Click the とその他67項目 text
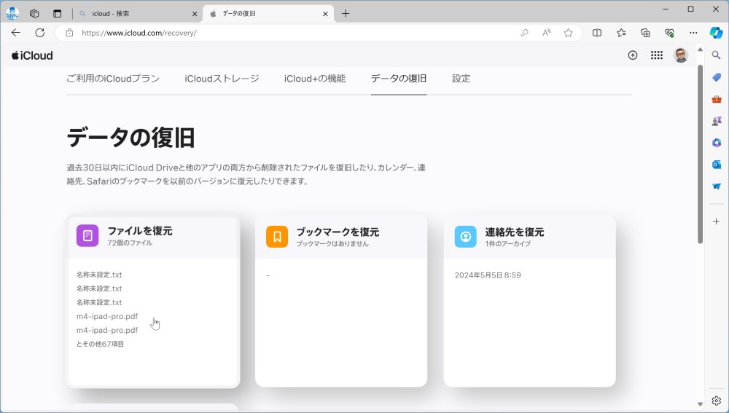This screenshot has height=413, width=729. point(100,344)
